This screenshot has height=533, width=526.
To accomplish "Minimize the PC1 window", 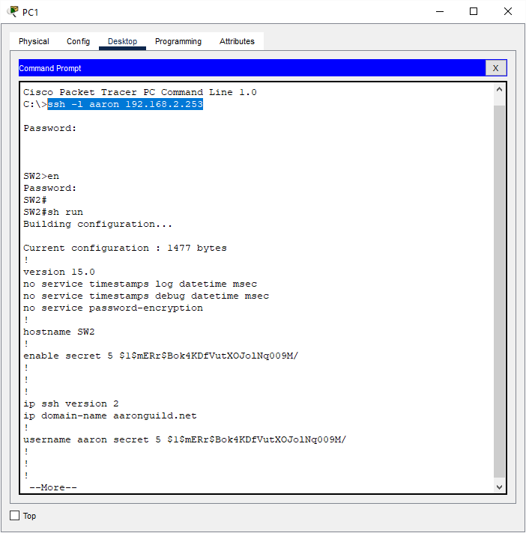I will [x=438, y=11].
